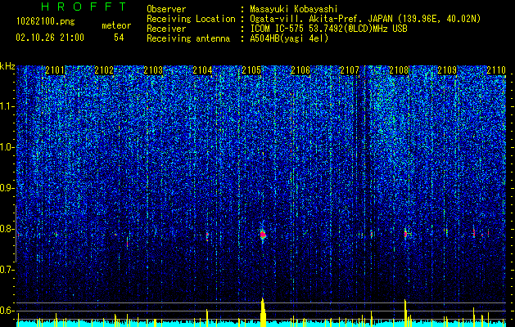Screen dimensions: 515x327
Task: Click the yellow intensity peak at 2108
Action: [405, 313]
